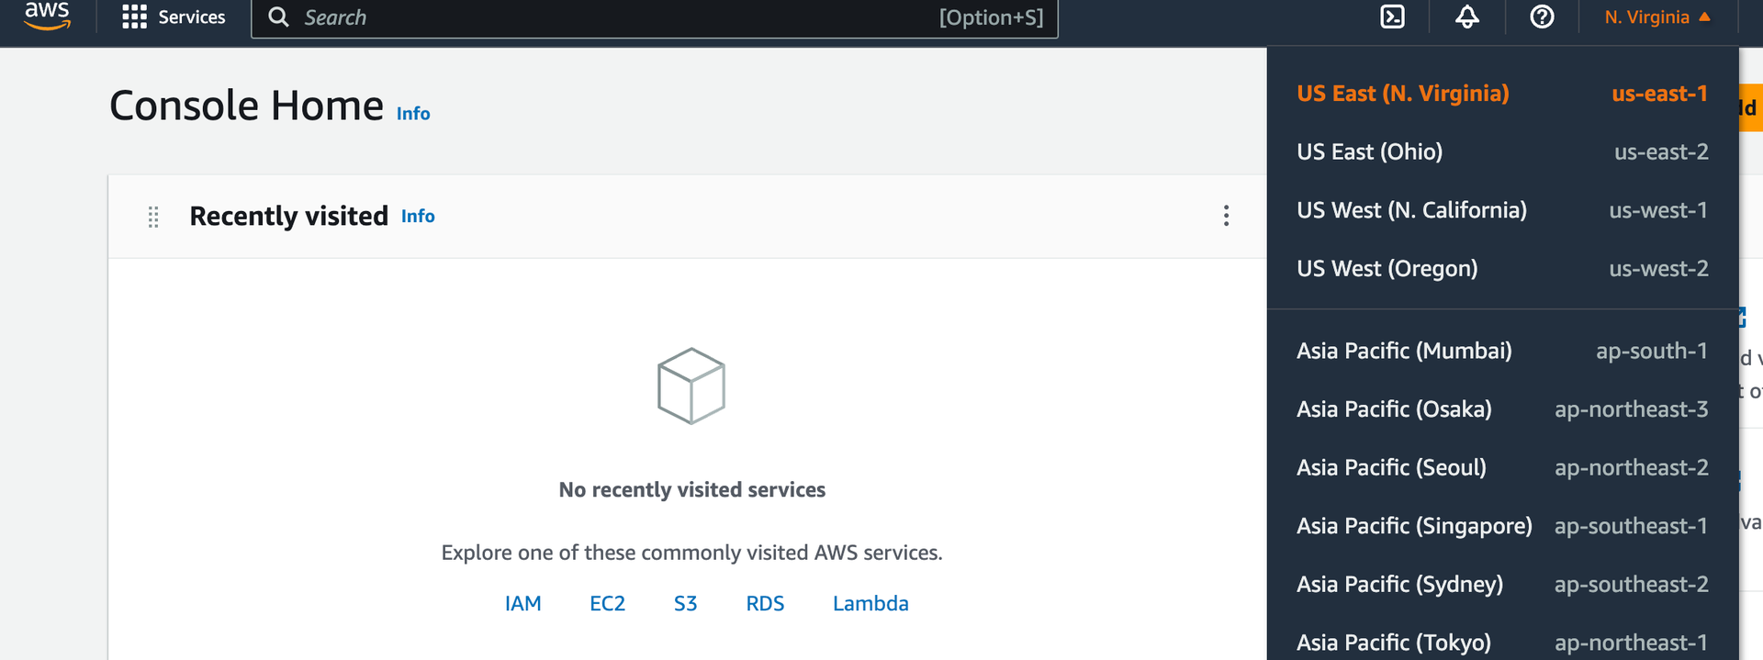1763x660 pixels.
Task: Click the Recently visited drag handle
Action: point(153,217)
